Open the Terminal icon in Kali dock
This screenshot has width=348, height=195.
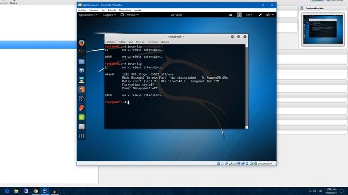click(82, 51)
